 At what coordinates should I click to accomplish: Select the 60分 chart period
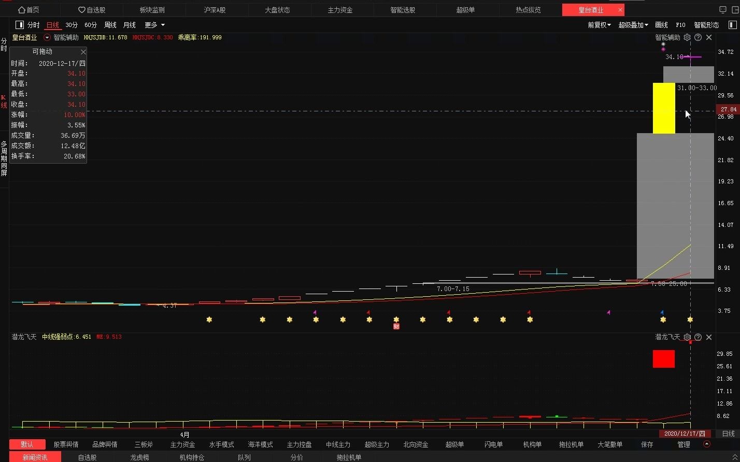tap(91, 25)
